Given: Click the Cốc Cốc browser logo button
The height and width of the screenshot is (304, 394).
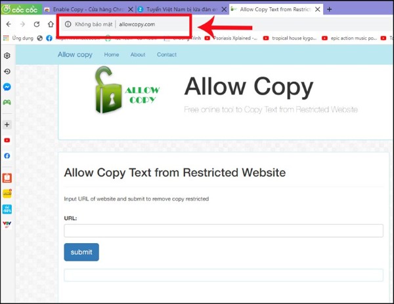Looking at the screenshot, I should (x=20, y=10).
